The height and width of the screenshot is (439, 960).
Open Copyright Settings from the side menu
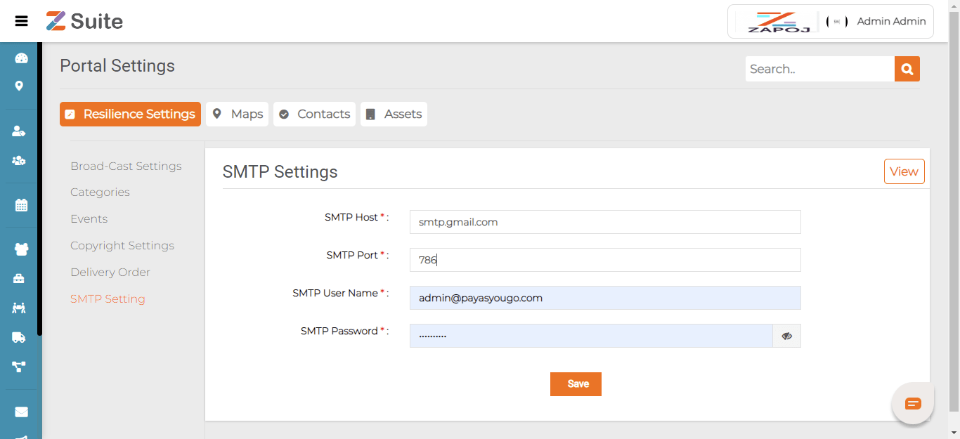[122, 246]
